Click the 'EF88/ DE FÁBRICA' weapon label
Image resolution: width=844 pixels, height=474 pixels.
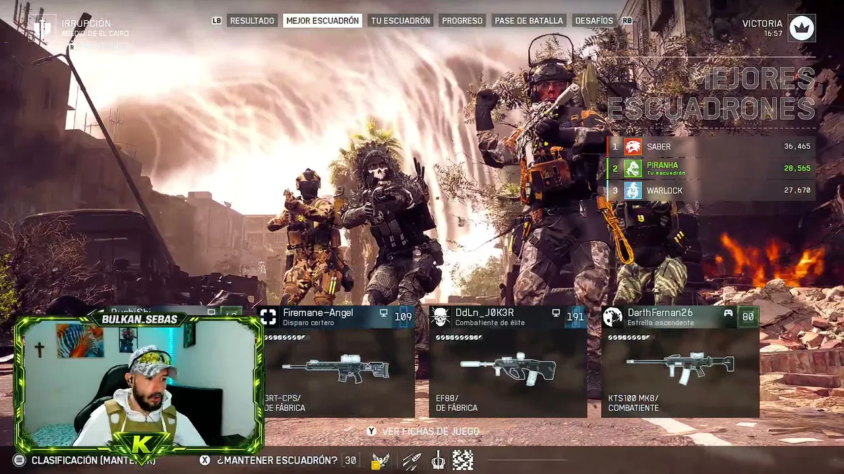tap(456, 403)
